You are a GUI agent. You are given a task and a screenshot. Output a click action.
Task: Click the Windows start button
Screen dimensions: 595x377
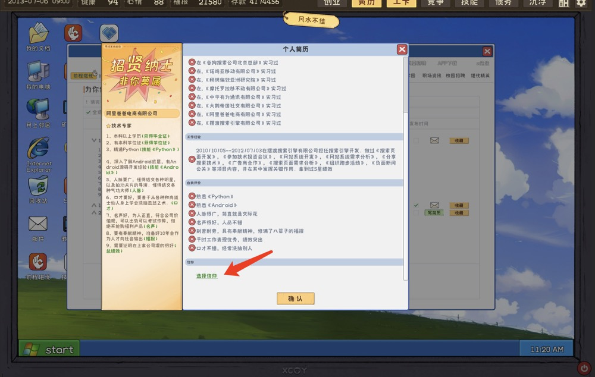click(x=49, y=349)
